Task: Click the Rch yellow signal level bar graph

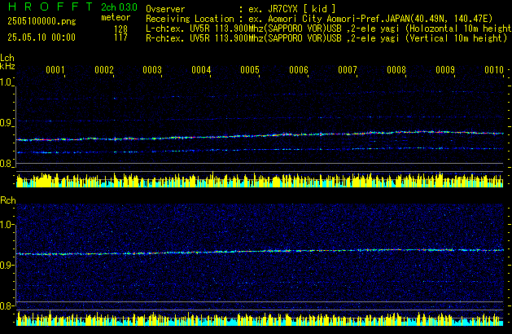Action: click(260, 319)
